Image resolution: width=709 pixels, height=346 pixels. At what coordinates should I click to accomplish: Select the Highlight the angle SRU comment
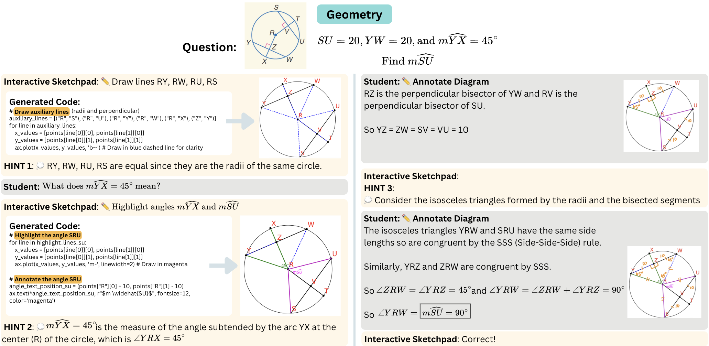(48, 235)
